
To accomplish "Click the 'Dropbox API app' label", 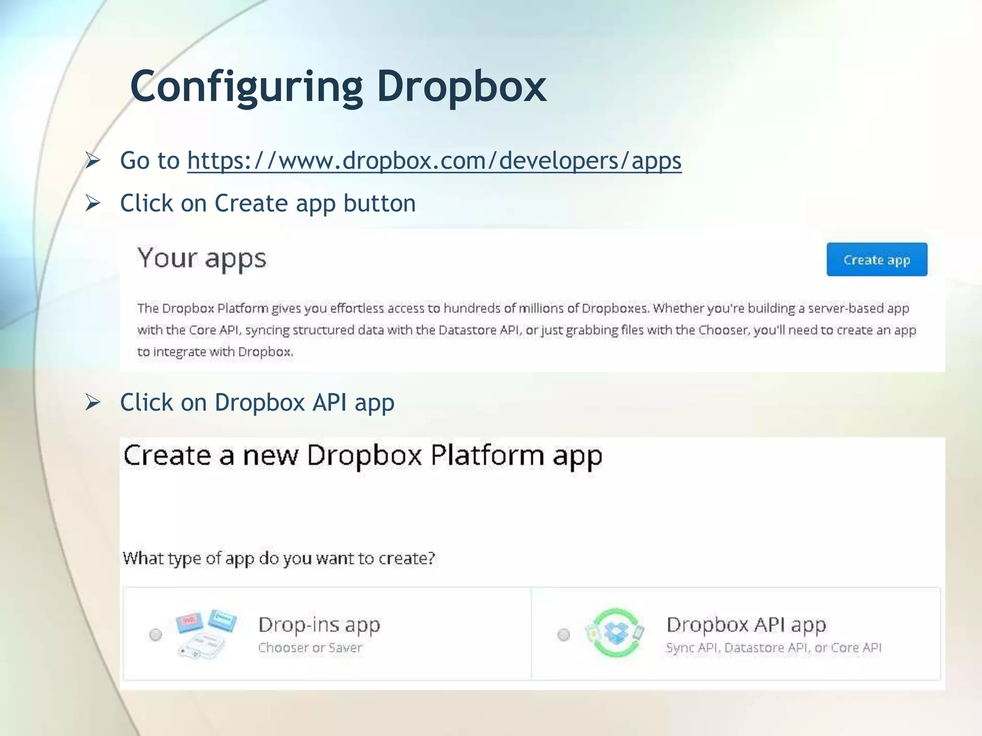I will (746, 625).
